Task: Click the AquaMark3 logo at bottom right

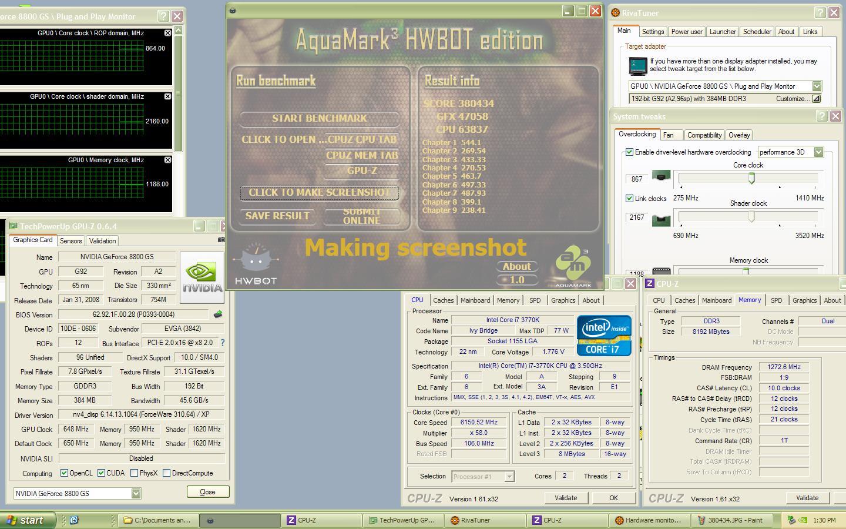Action: click(x=573, y=267)
